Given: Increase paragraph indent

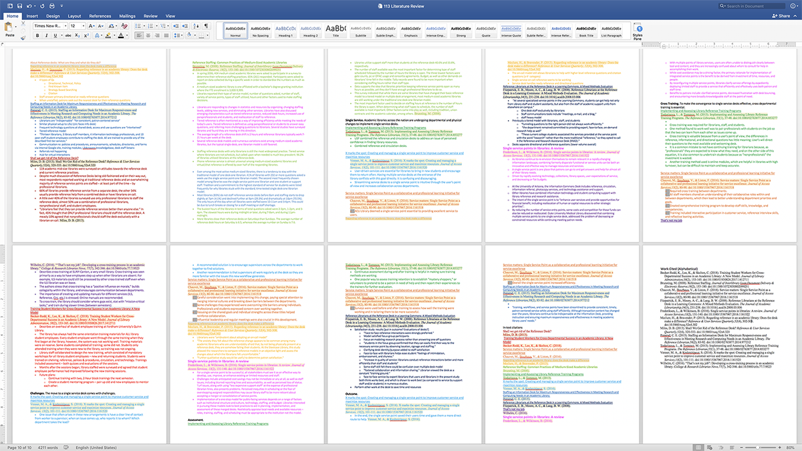Looking at the screenshot, I should [185, 26].
